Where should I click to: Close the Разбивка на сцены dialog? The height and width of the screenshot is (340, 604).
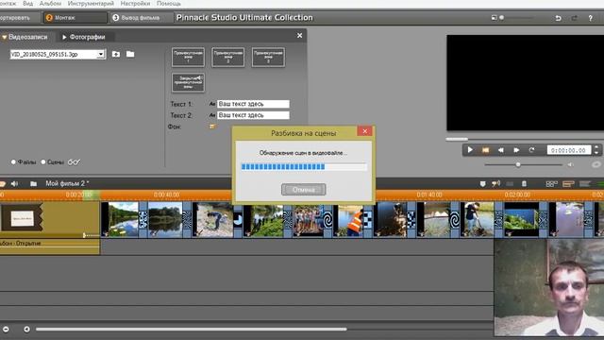tap(364, 131)
